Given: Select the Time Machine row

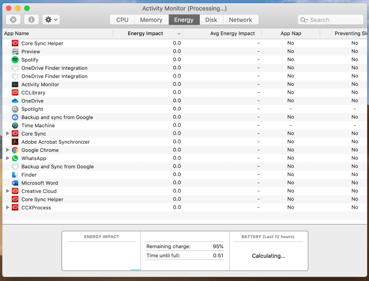Looking at the screenshot, I should (185, 125).
